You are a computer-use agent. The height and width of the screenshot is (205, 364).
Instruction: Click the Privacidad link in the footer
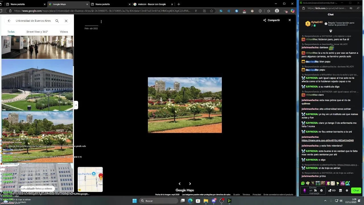coord(257,195)
